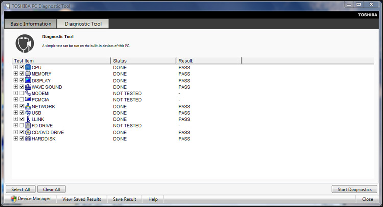Click the Close button at bottom right

coord(367,199)
